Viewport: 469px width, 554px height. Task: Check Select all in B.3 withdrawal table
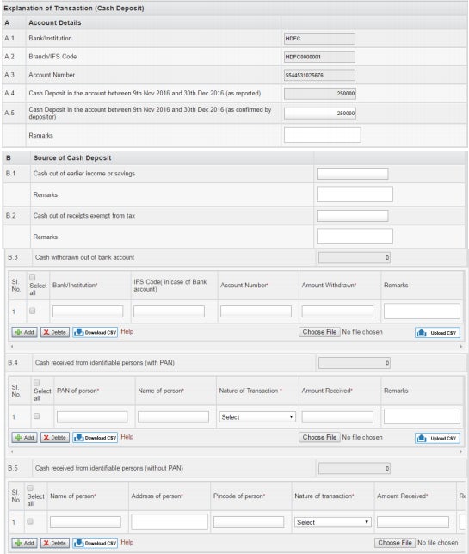[x=32, y=277]
